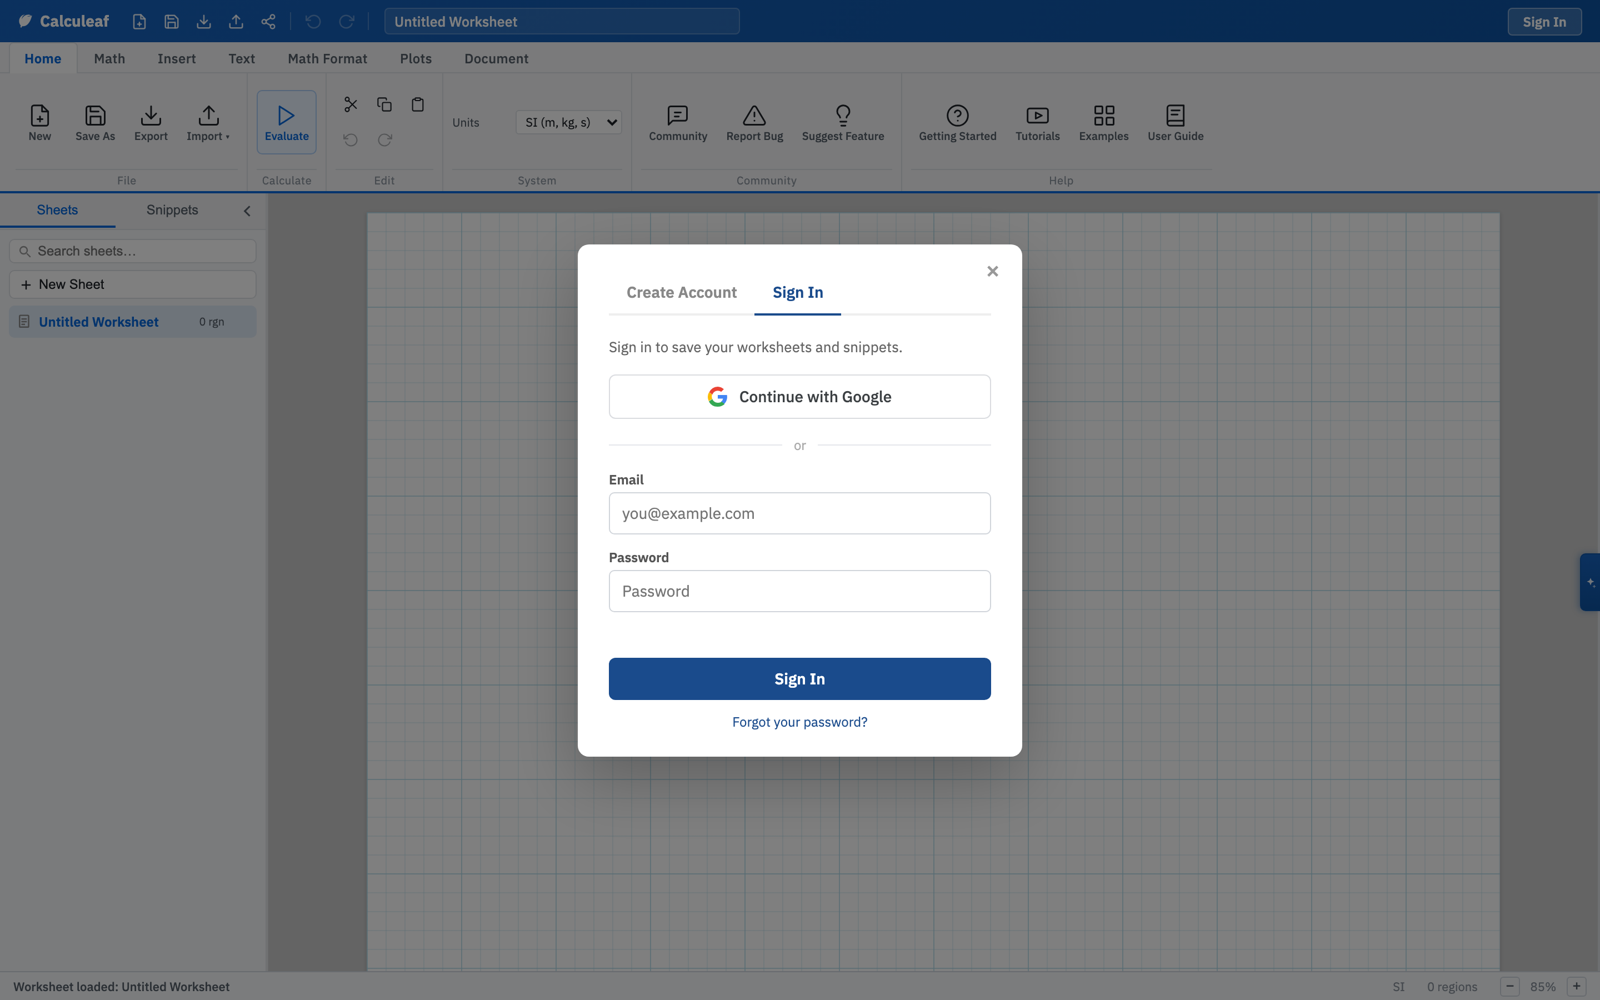
Task: Click the share icon in title bar
Action: click(268, 22)
